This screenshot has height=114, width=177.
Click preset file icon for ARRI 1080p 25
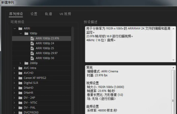pos(32,48)
